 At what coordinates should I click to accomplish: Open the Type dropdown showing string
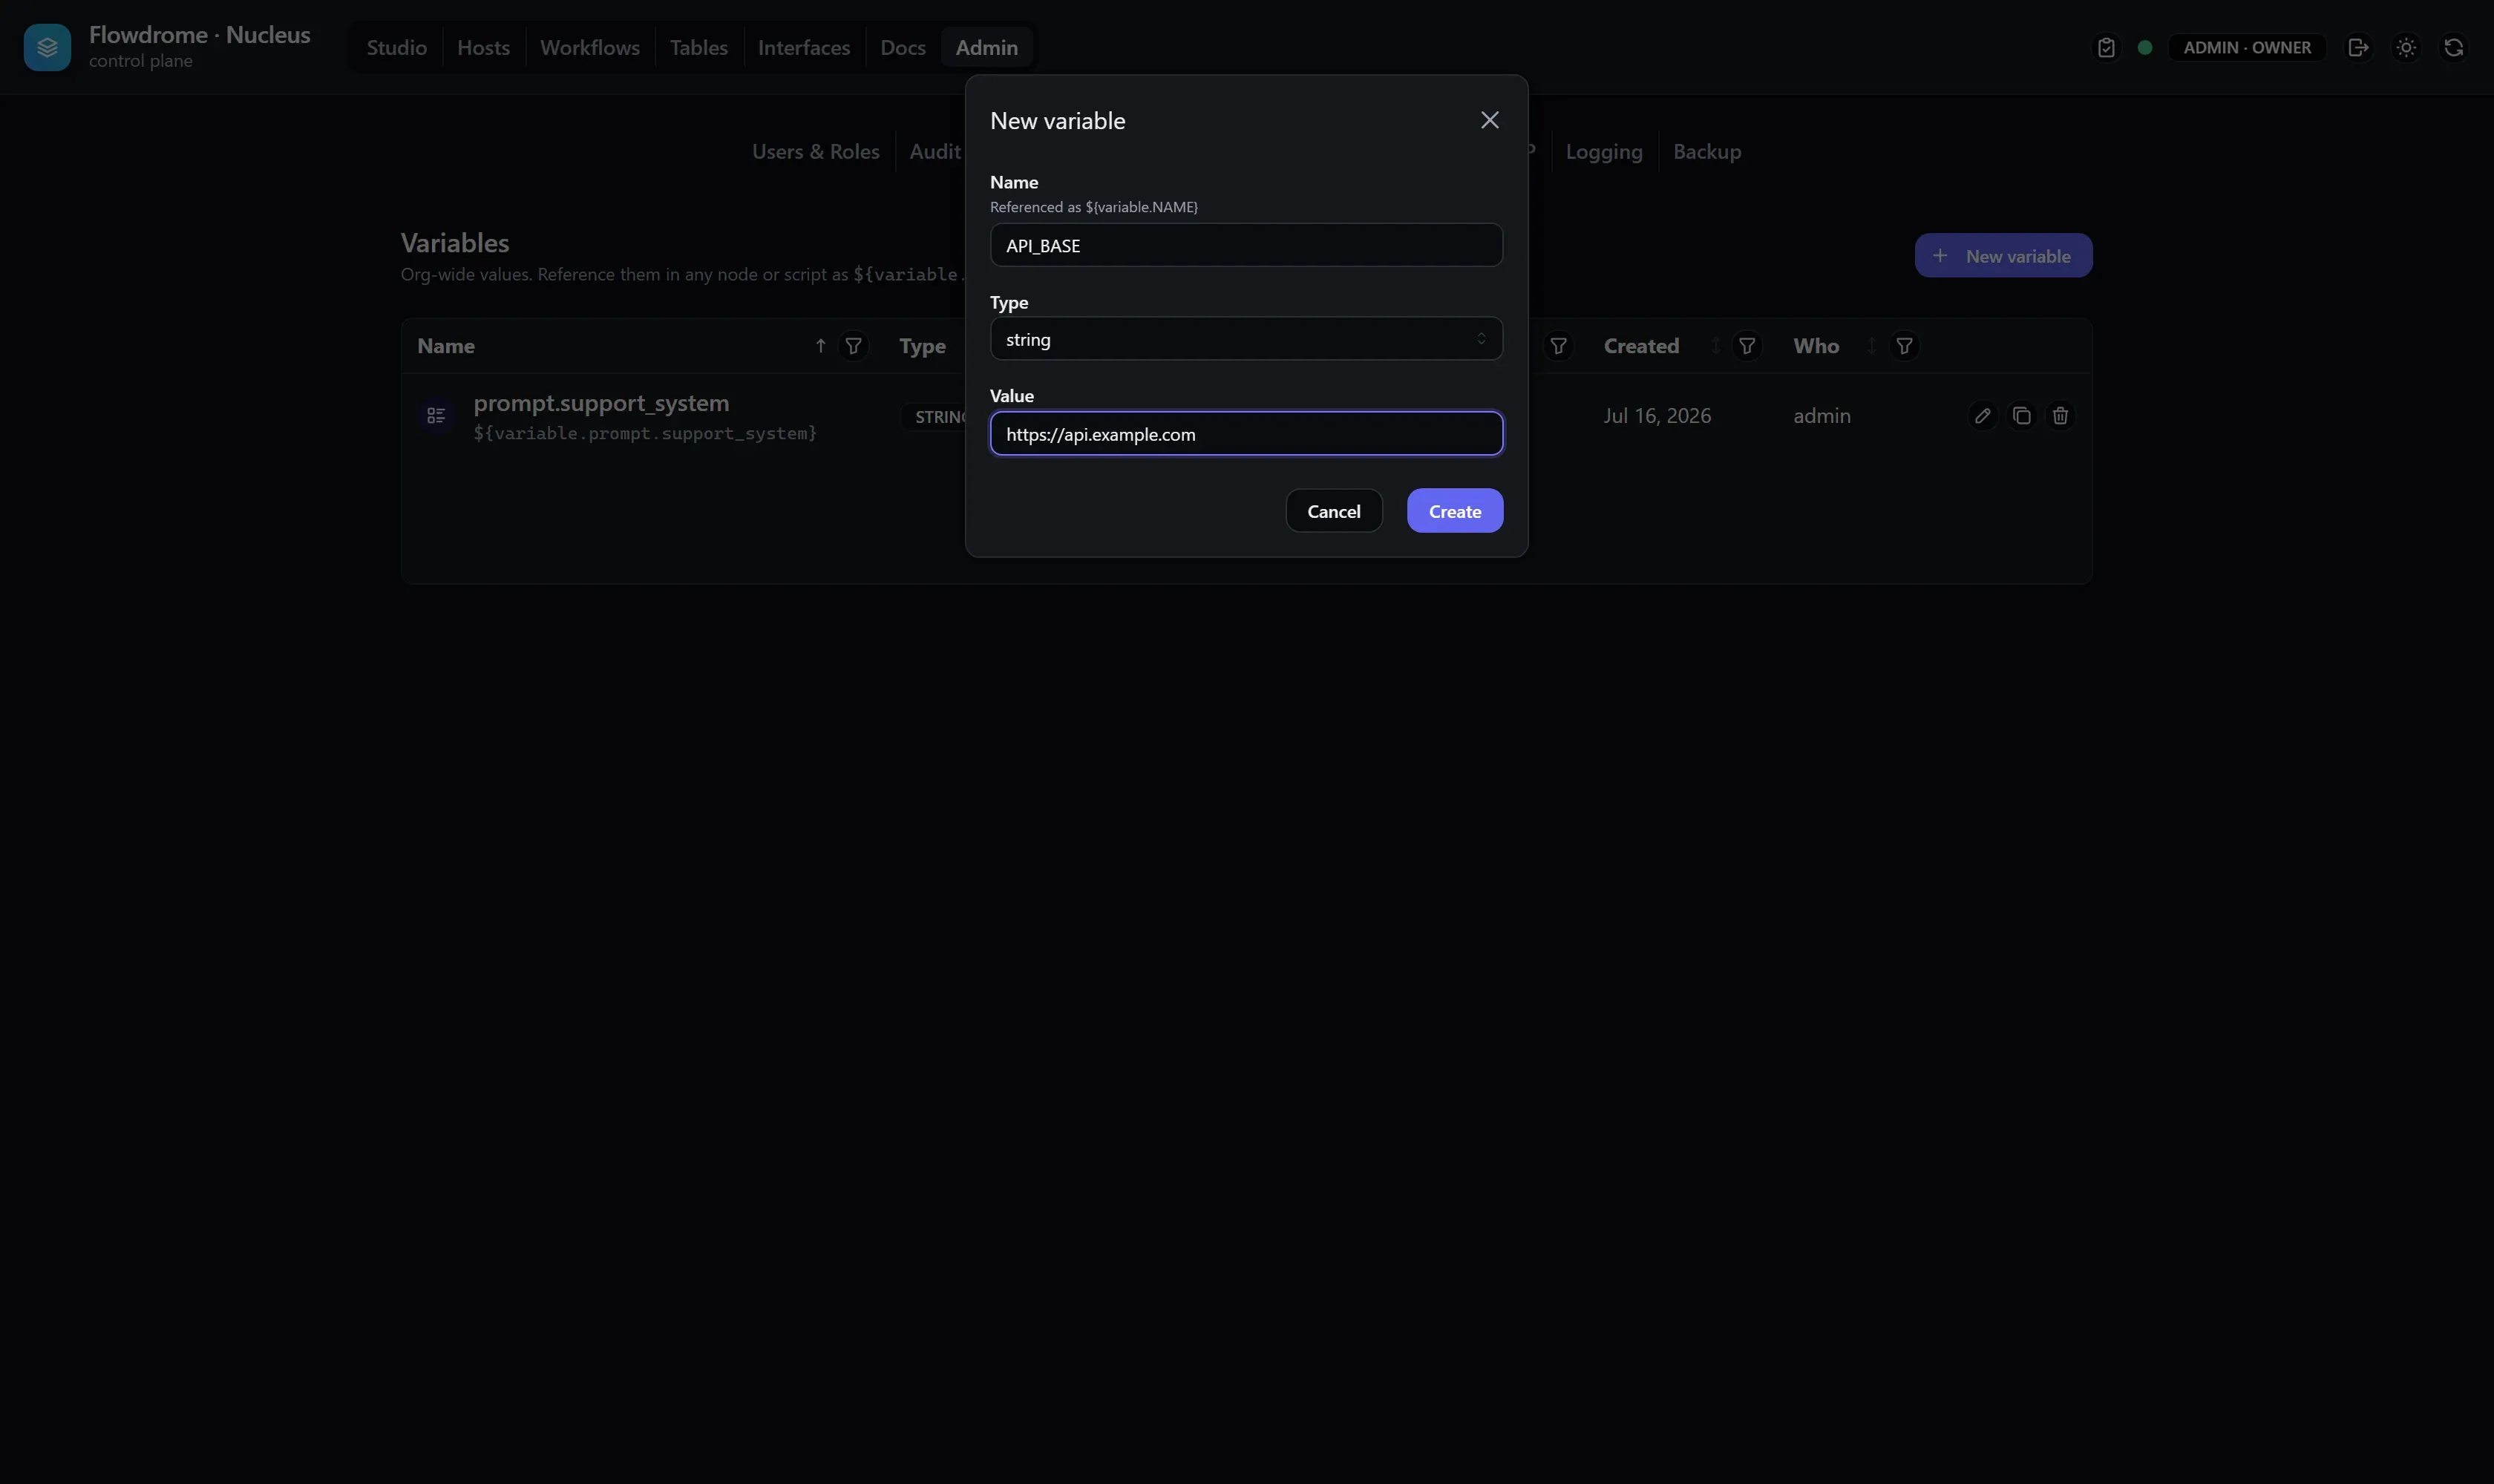click(1246, 339)
